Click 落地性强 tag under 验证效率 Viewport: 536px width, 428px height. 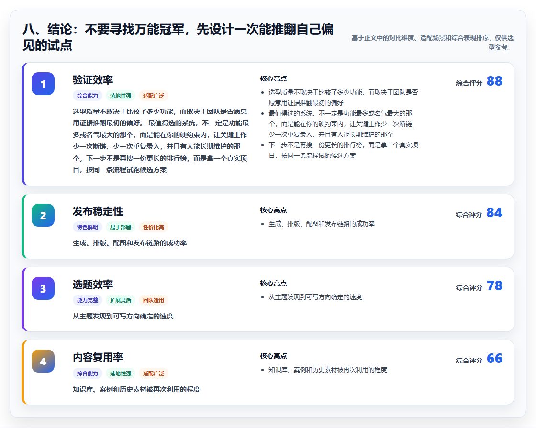point(120,96)
